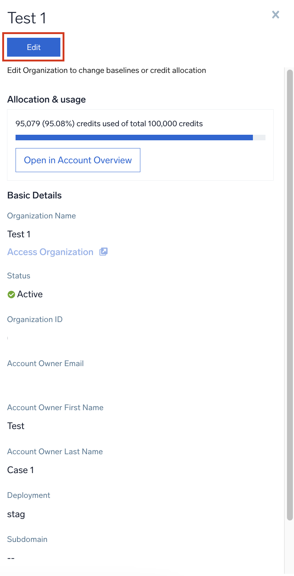Click the Allocation & usage heading
Image resolution: width=294 pixels, height=576 pixels.
[x=46, y=100]
